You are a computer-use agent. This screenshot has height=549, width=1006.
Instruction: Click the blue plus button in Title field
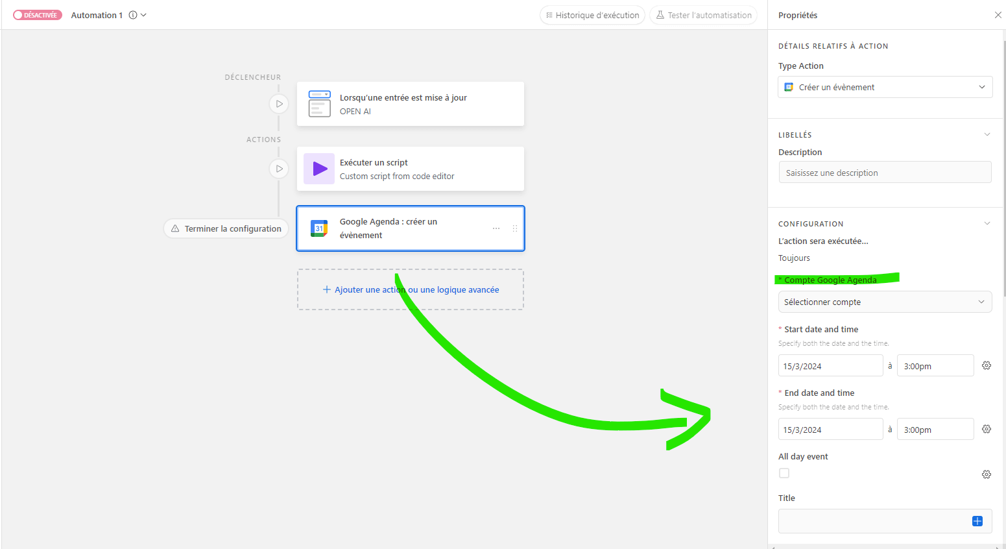coord(977,521)
